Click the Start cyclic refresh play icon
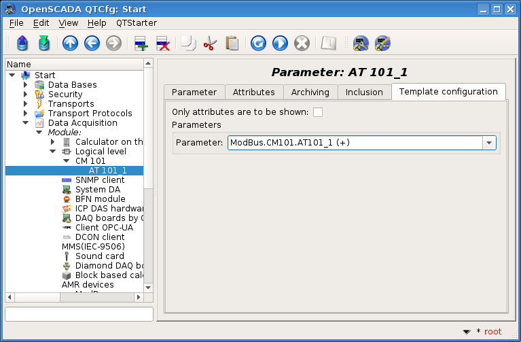Image resolution: width=521 pixels, height=342 pixels. click(280, 44)
